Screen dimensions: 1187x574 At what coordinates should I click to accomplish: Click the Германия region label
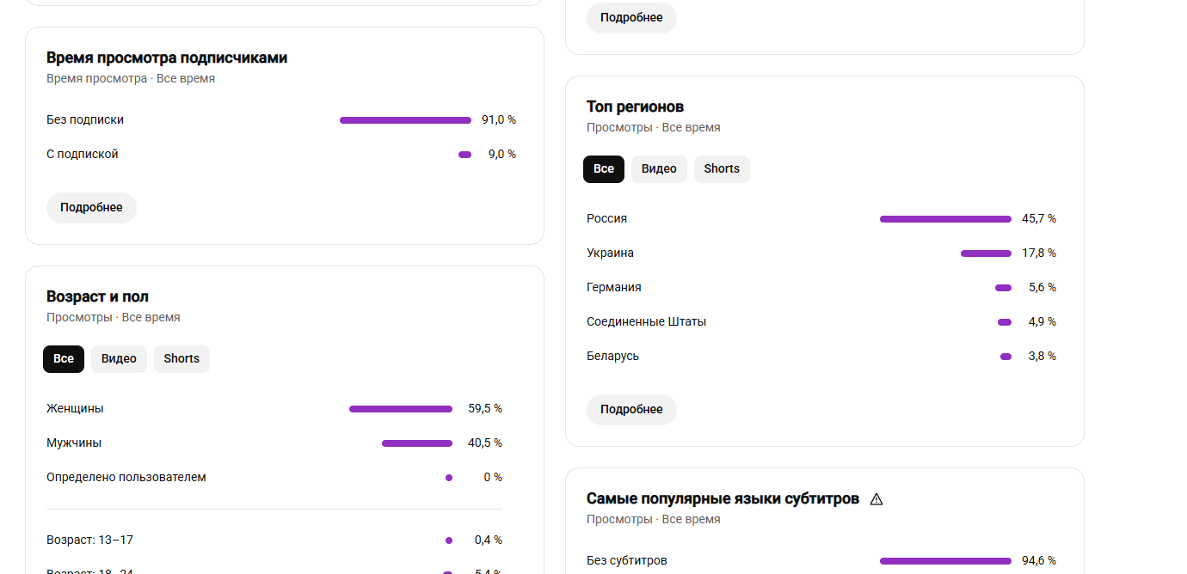(x=614, y=288)
